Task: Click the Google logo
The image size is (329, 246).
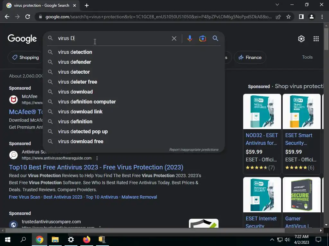Action: click(x=22, y=39)
